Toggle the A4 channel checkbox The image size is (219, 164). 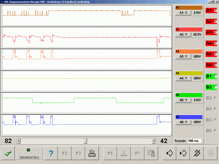(x=216, y=43)
